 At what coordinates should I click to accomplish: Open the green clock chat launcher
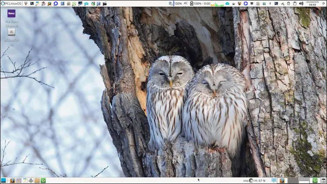tap(74, 4)
